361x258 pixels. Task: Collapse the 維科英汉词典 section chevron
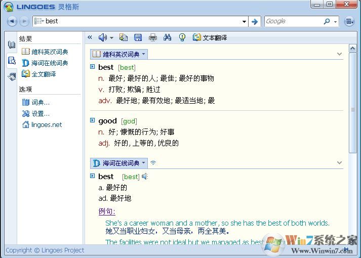339,54
